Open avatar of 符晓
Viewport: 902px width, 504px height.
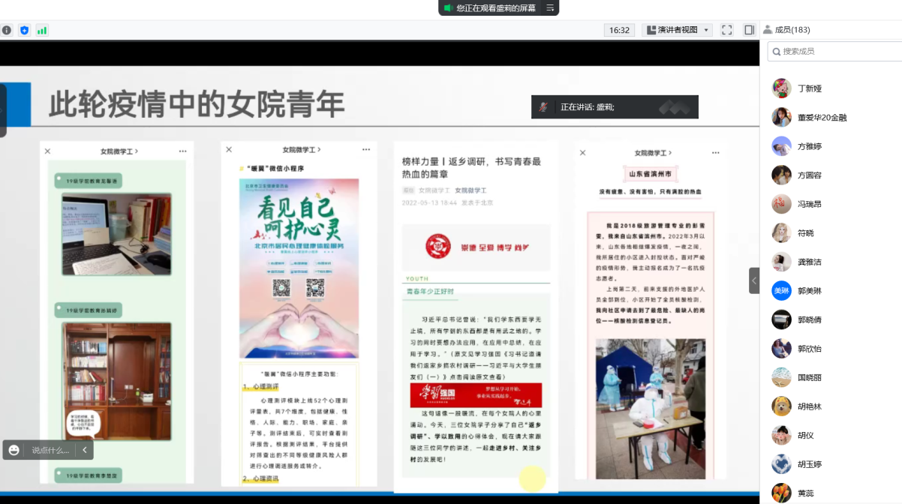tap(781, 232)
